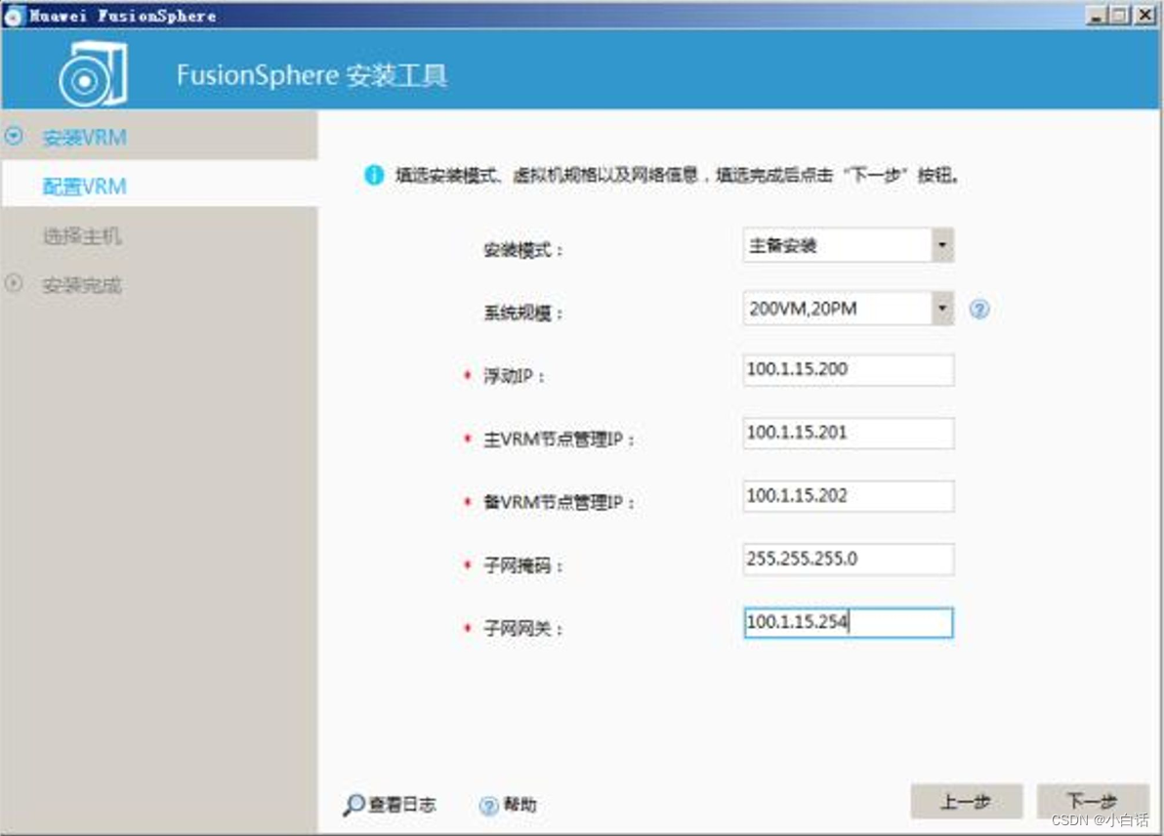Click the 子网掩码 input field
The image size is (1164, 836).
tap(848, 559)
